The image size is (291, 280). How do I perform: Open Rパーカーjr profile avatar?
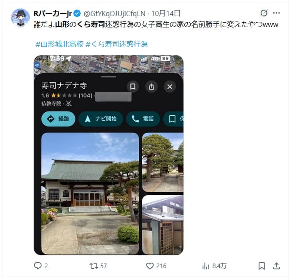(20, 18)
